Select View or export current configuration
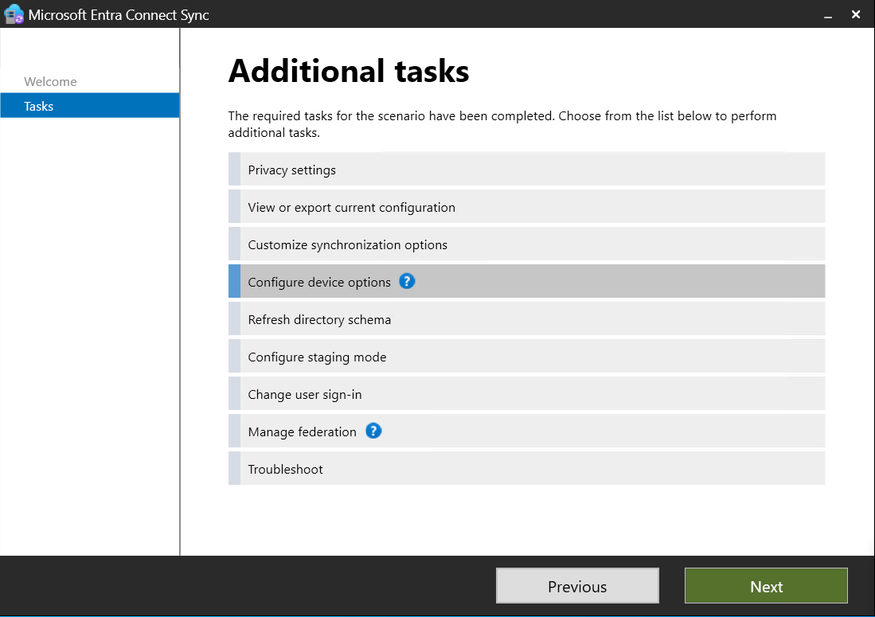 [x=525, y=206]
